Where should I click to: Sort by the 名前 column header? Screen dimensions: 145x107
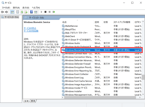point(78,22)
